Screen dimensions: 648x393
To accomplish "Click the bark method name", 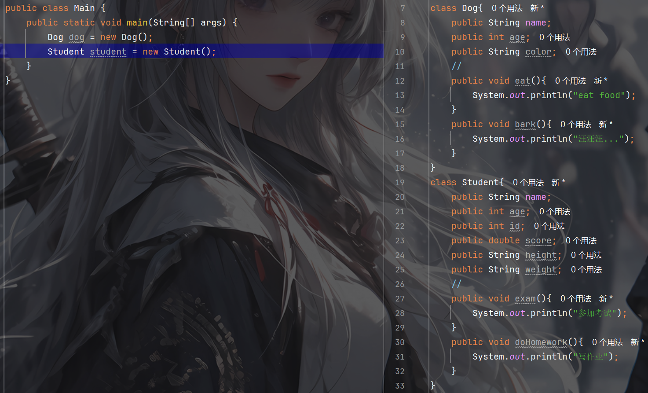I will (x=525, y=124).
